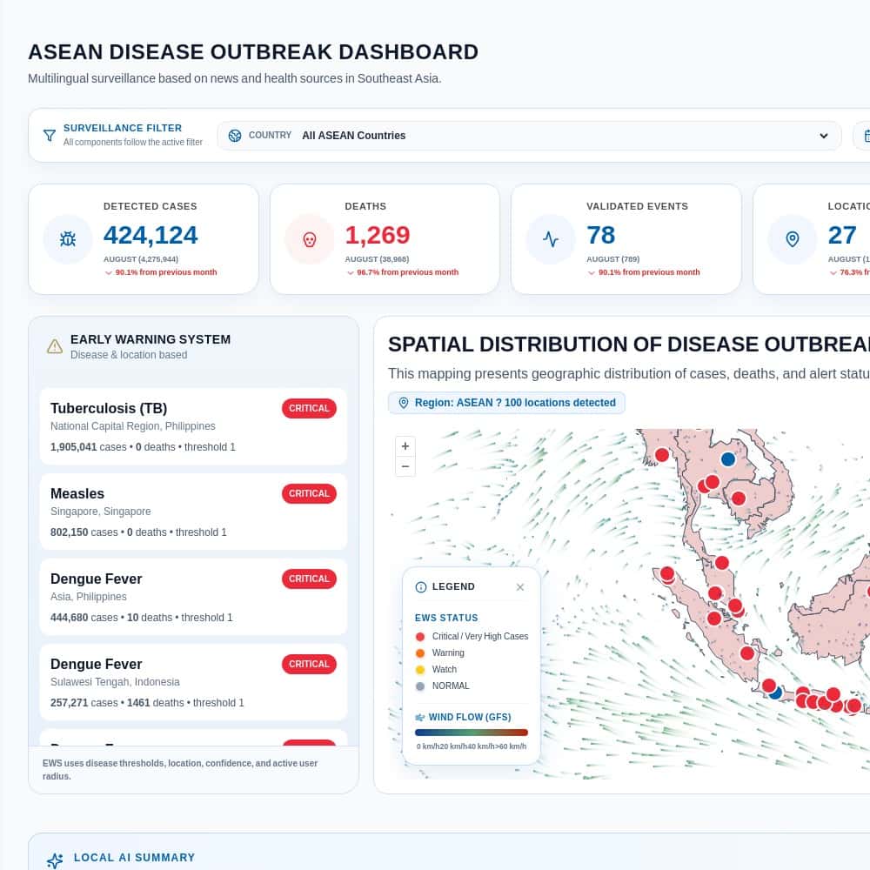Click the yellow Watch legend dot
Screen dimensions: 870x870
pos(420,670)
